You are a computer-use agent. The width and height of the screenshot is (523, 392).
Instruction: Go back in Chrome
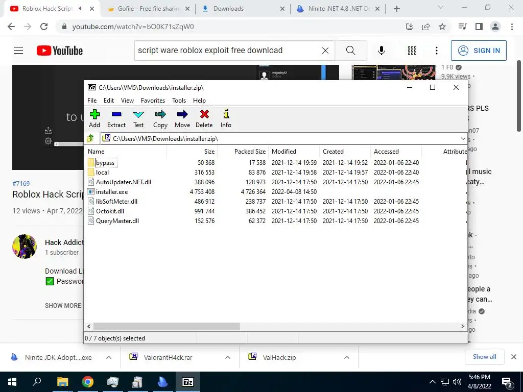click(x=11, y=27)
